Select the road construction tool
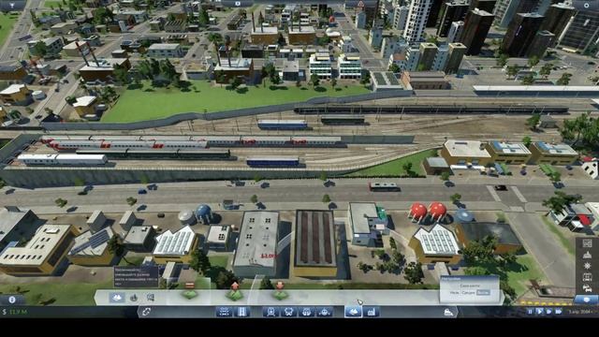 pyautogui.click(x=241, y=312)
